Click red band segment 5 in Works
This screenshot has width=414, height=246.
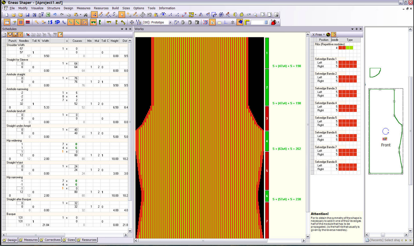267,170
